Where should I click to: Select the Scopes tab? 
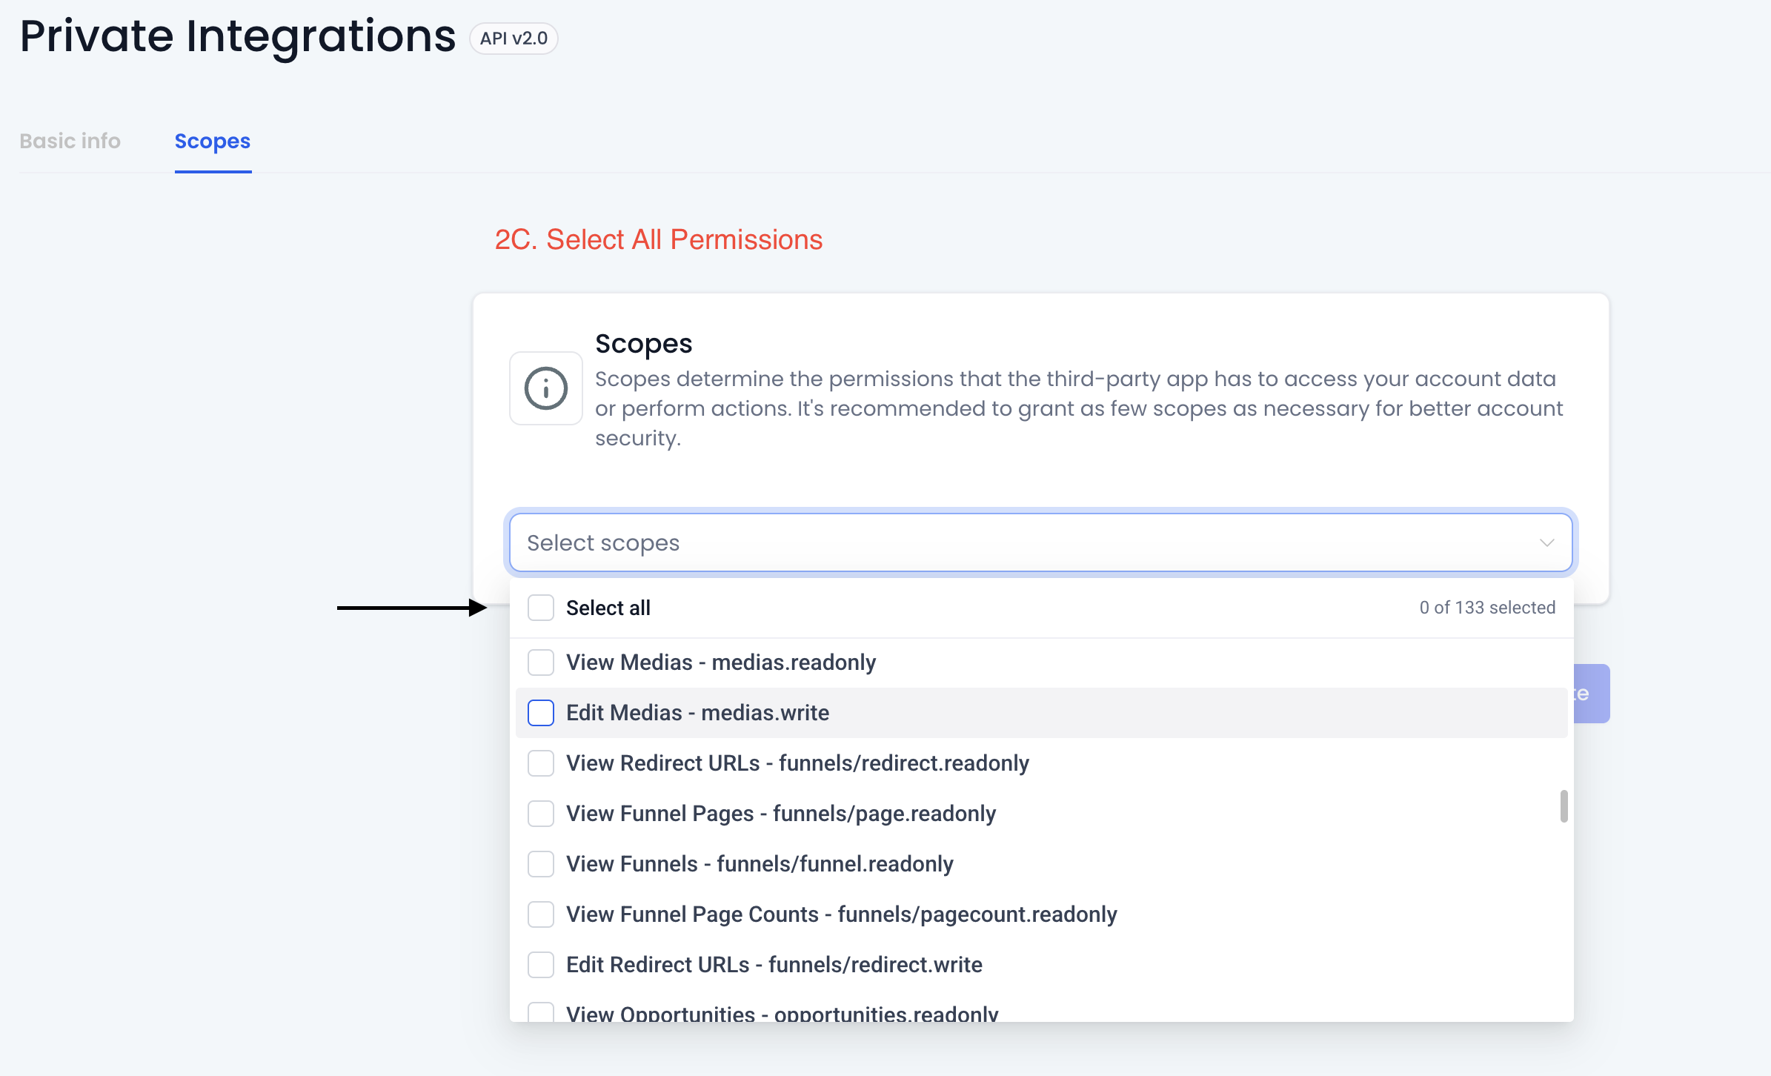(212, 141)
